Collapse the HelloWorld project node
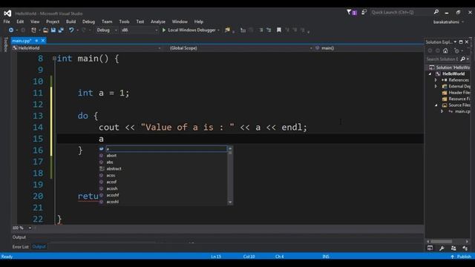The height and width of the screenshot is (267, 475). [x=430, y=74]
